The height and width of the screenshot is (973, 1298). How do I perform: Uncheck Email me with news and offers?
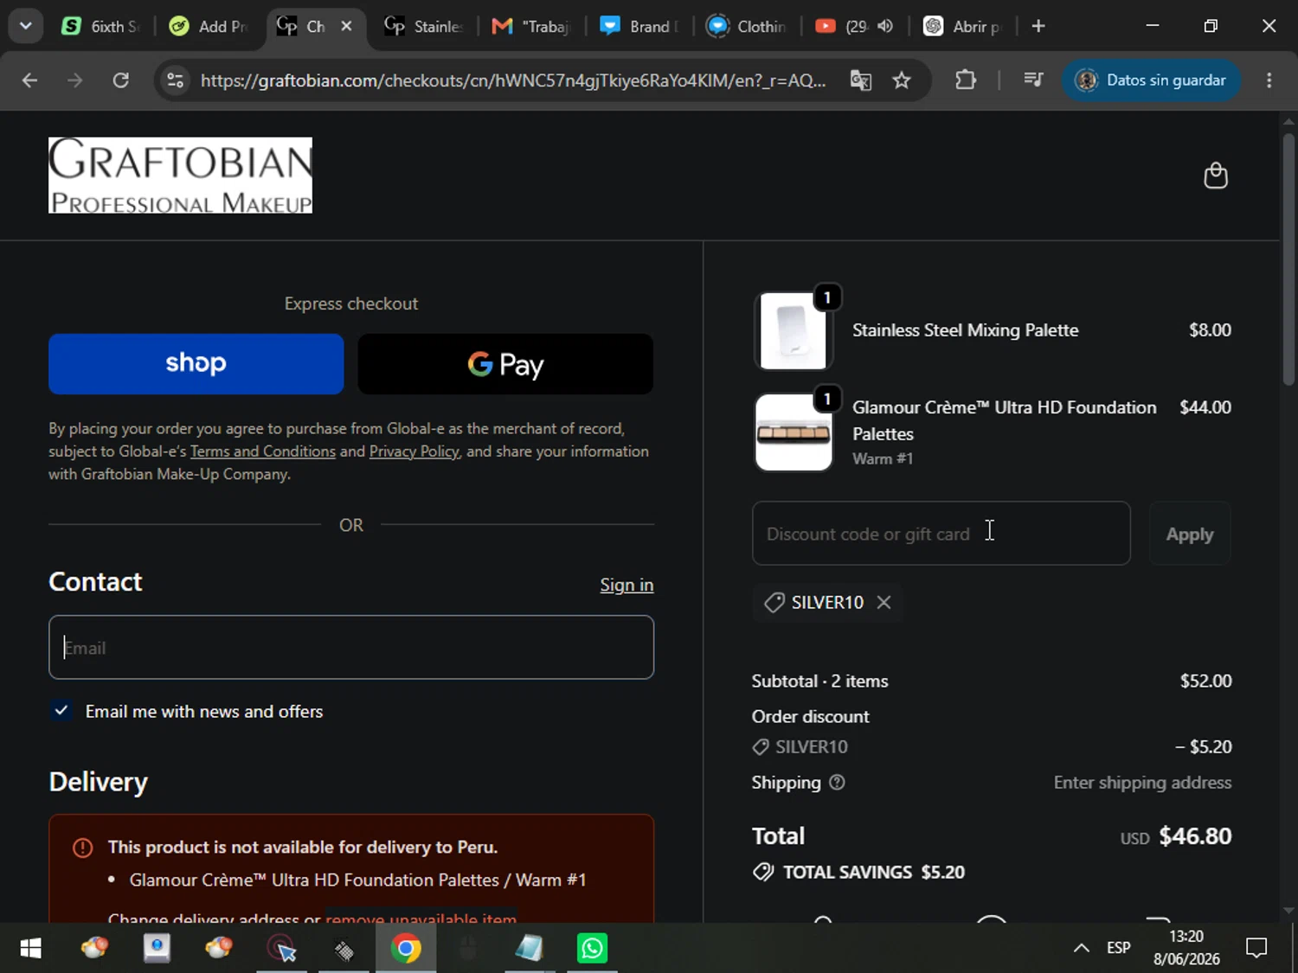(61, 711)
